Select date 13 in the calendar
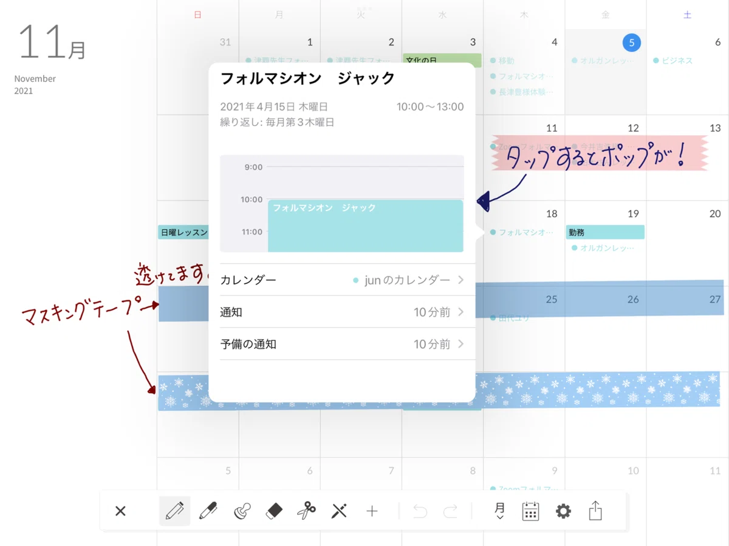729x546 pixels. 715,128
